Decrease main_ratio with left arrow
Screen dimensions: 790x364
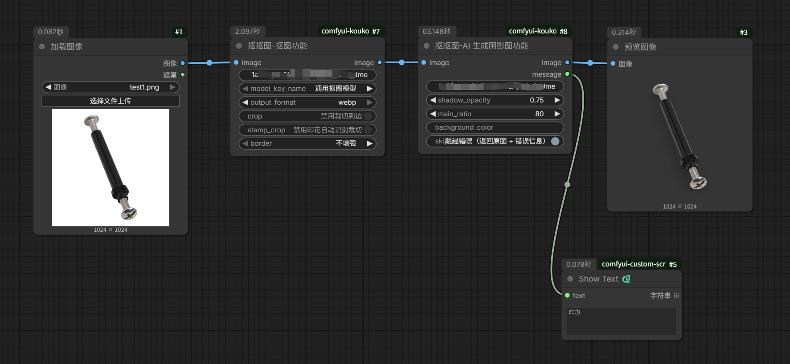tap(433, 114)
